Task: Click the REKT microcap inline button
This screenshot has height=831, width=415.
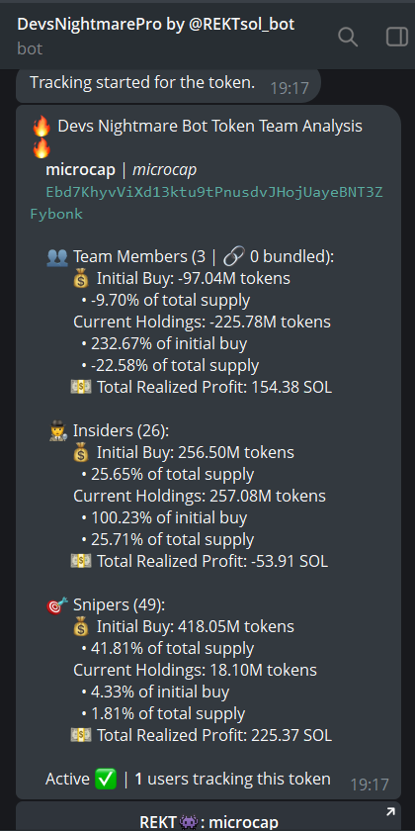Action: (x=208, y=817)
